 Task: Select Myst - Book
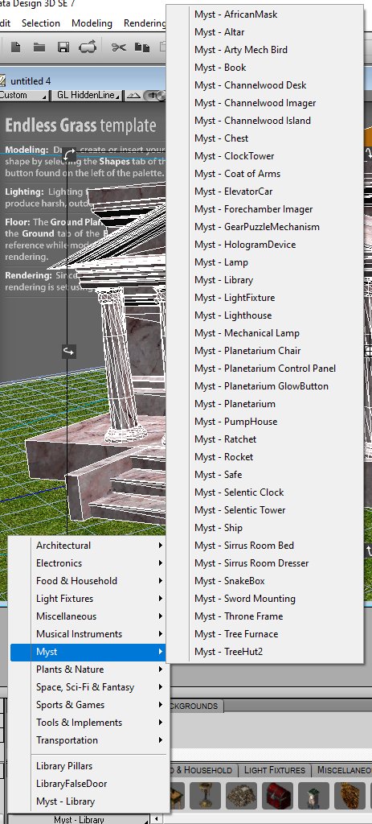(265, 68)
